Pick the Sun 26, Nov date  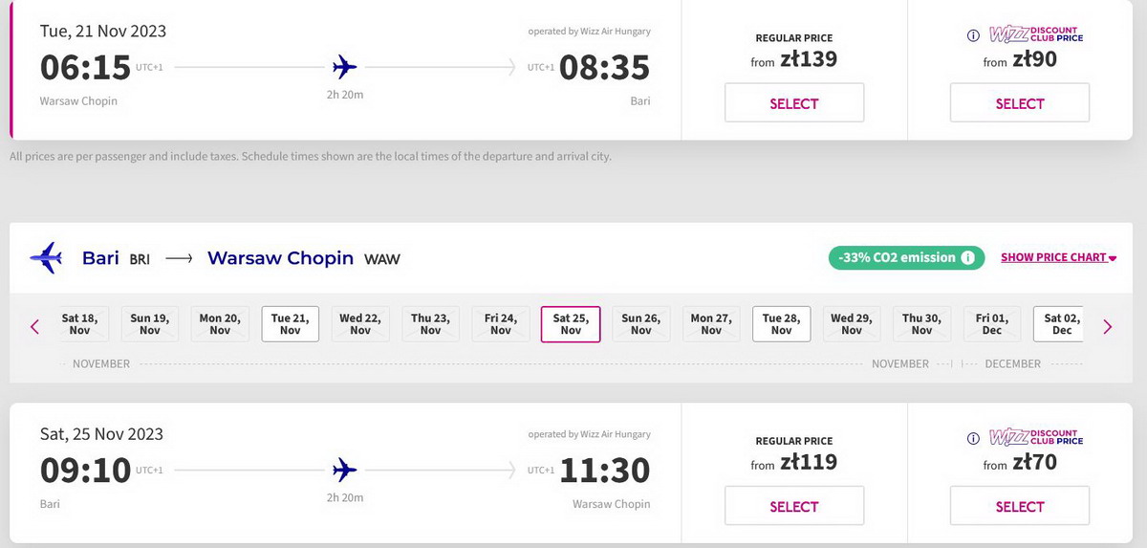[x=640, y=324]
